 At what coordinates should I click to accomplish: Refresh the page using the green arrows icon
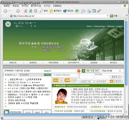pyautogui.click(x=30, y=11)
